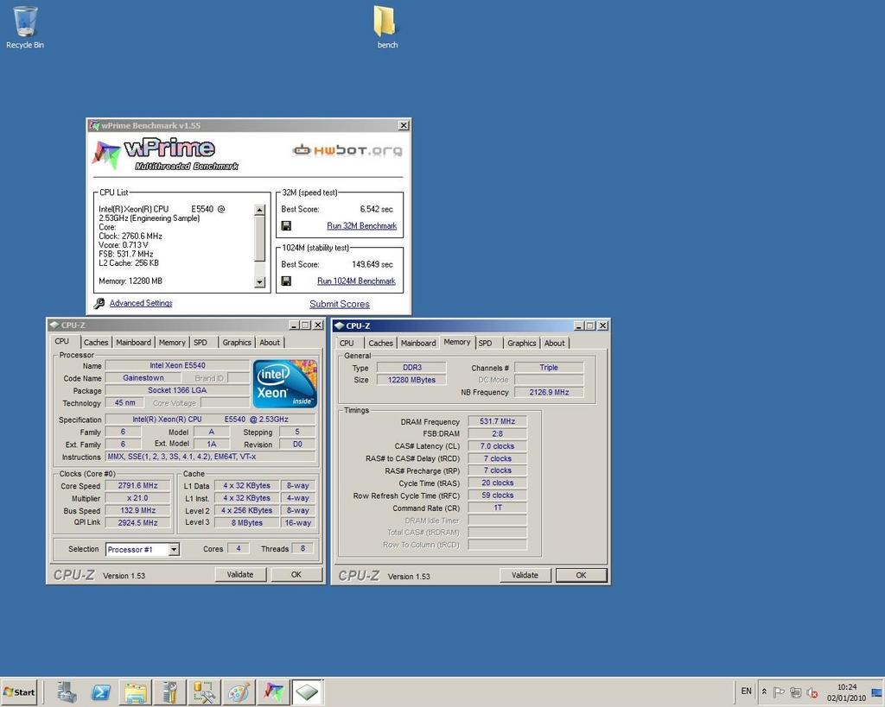The width and height of the screenshot is (885, 707).
Task: Click OK in the left CPU-Z window
Action: click(296, 575)
